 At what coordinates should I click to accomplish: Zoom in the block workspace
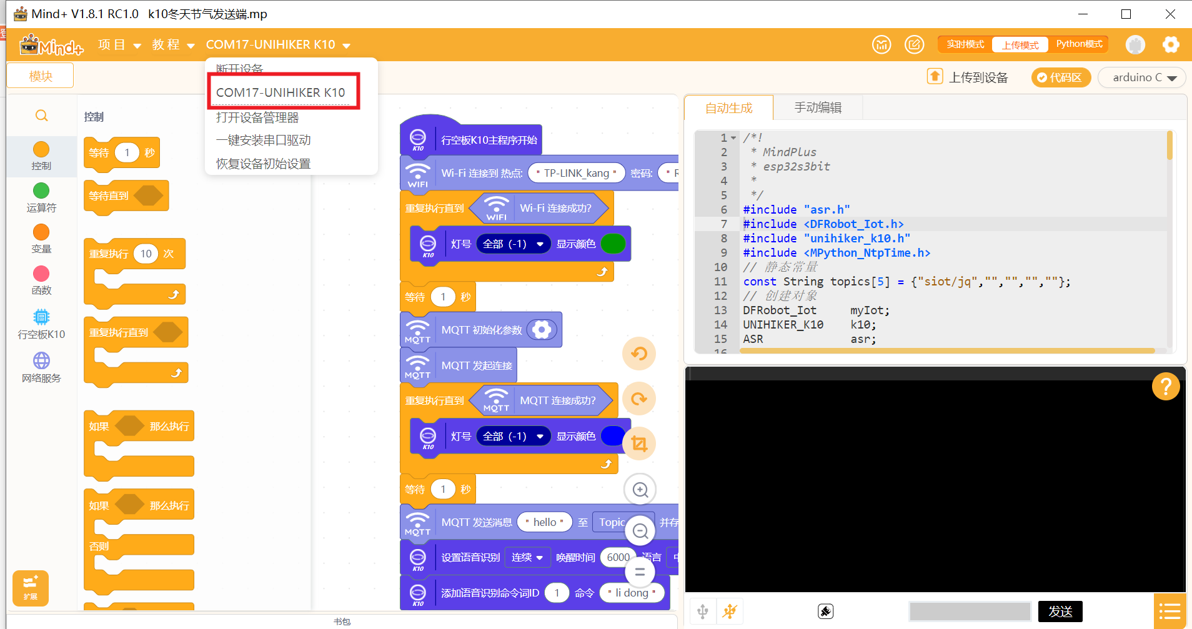[x=640, y=490]
